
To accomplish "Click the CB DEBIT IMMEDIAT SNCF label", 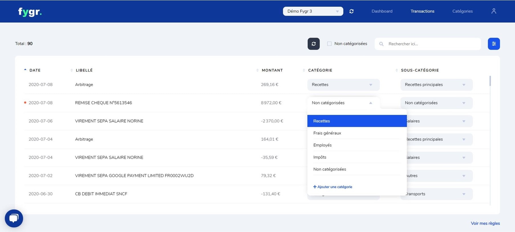I will point(101,194).
